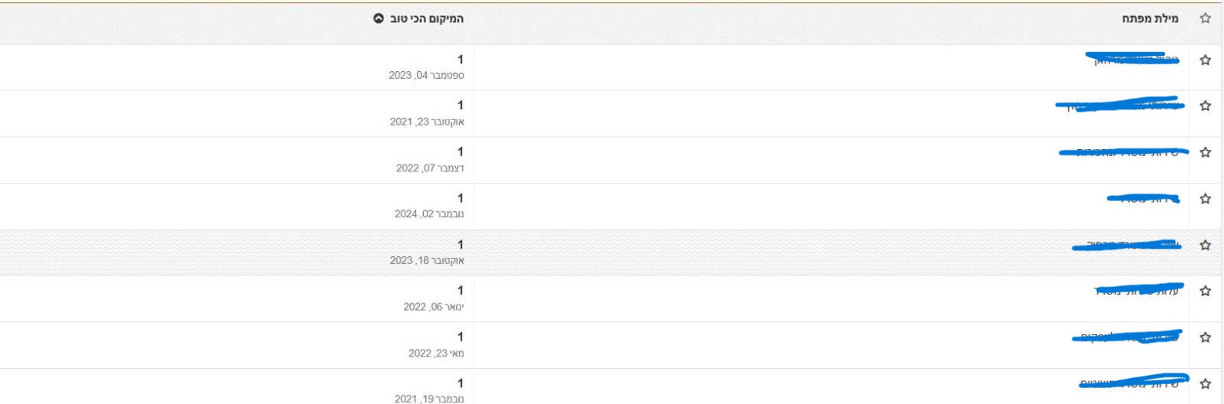Star the keyword dated ספטמבר 04, 2023
The image size is (1224, 404).
[x=1206, y=60]
